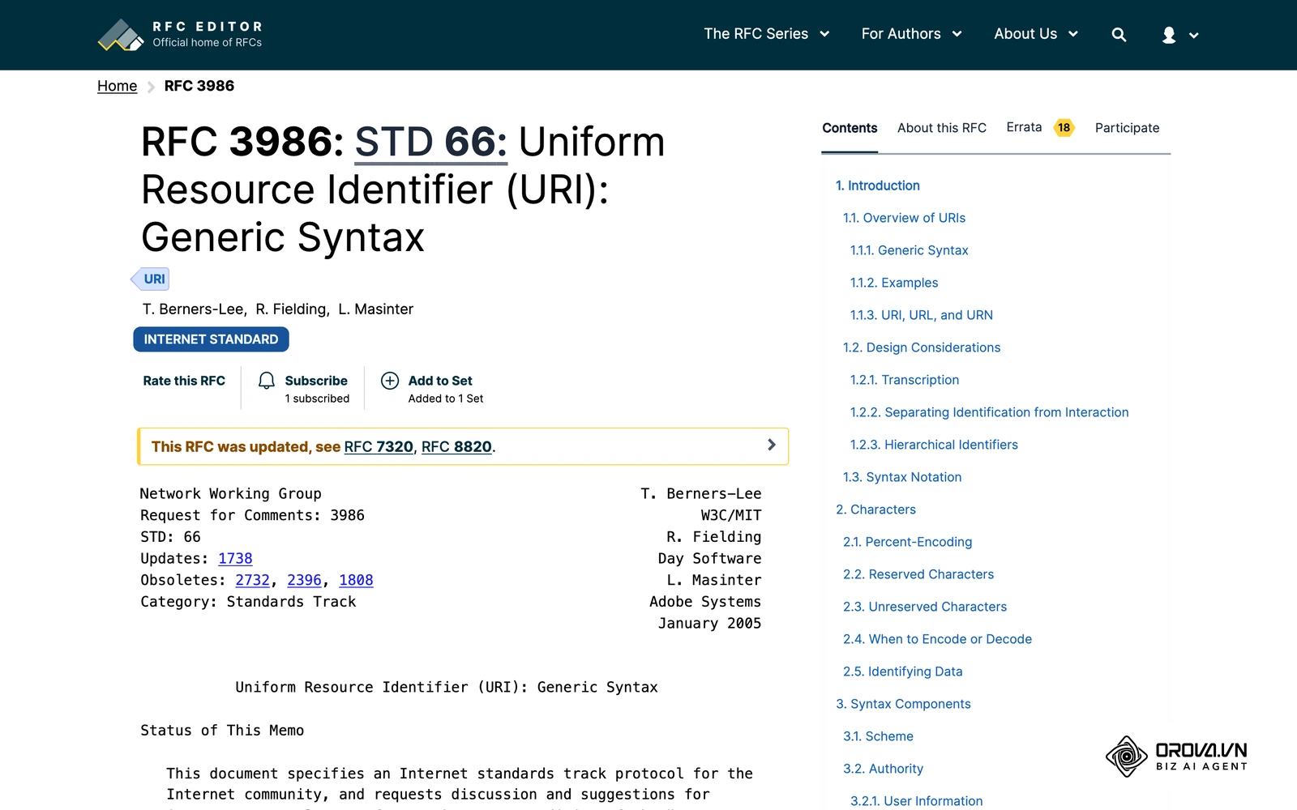Open the user account icon
Image resolution: width=1297 pixels, height=810 pixels.
point(1169,35)
